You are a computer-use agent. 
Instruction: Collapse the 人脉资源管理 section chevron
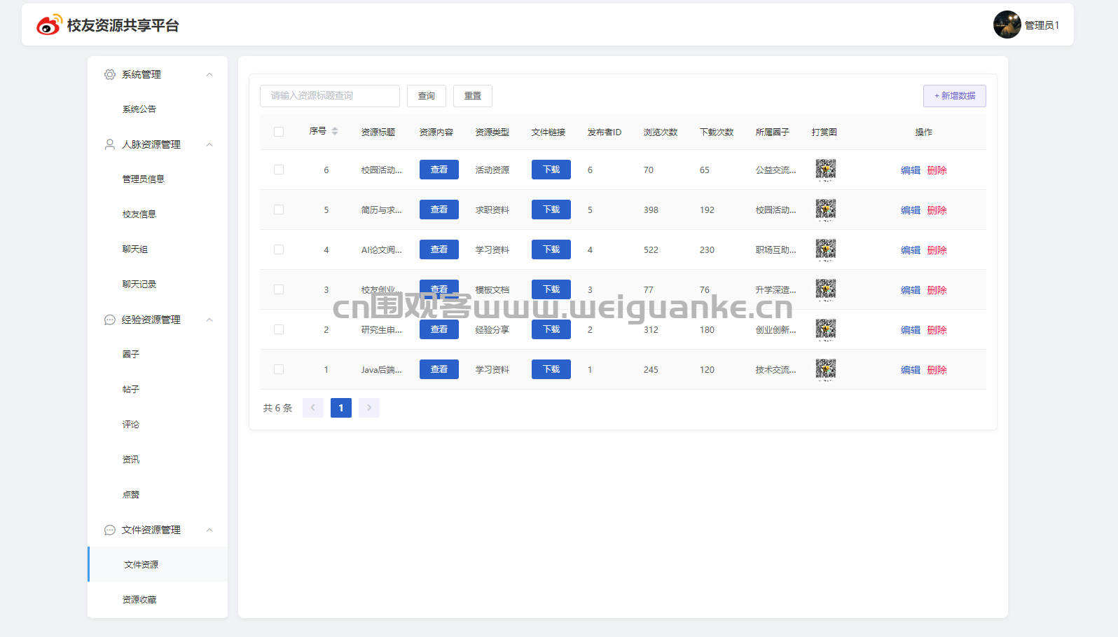[209, 144]
